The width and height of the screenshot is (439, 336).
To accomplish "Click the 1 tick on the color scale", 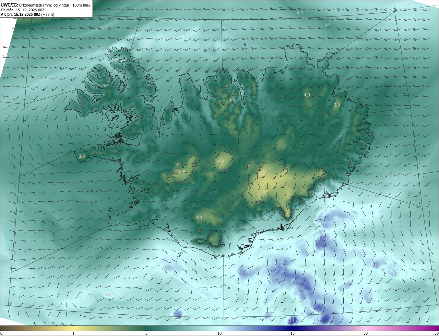I will [73, 333].
